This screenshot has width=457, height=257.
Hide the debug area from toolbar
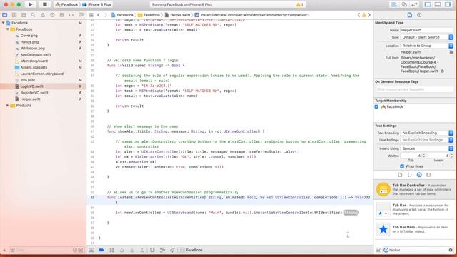[x=438, y=4]
